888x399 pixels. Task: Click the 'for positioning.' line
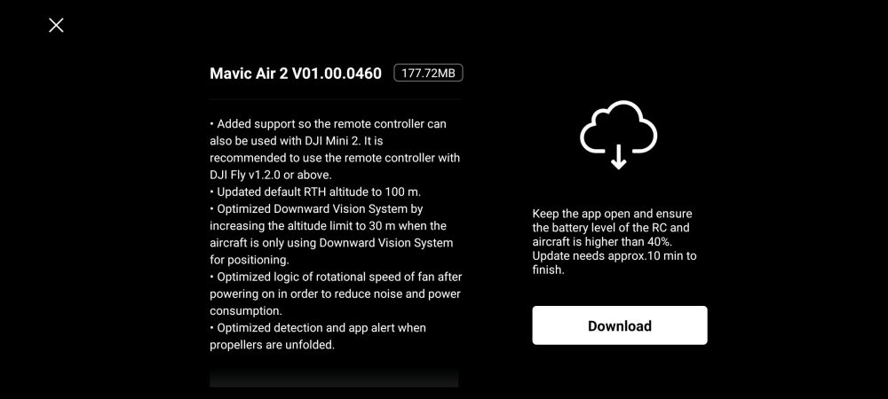250,260
